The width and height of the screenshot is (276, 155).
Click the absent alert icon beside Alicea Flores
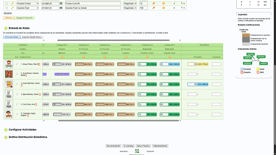pos(39,64)
